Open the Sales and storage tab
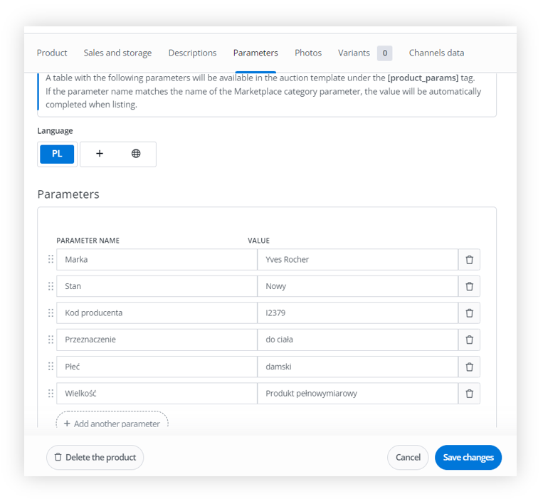This screenshot has height=504, width=543. pyautogui.click(x=117, y=53)
